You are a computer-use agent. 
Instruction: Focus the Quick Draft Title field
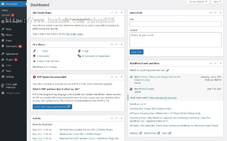click(176, 24)
